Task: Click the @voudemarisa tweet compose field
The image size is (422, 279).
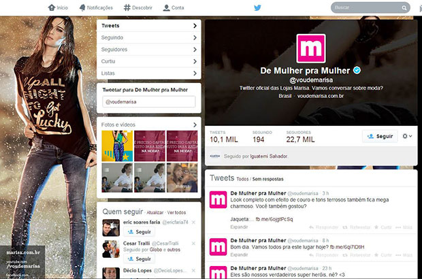Action: (x=149, y=101)
